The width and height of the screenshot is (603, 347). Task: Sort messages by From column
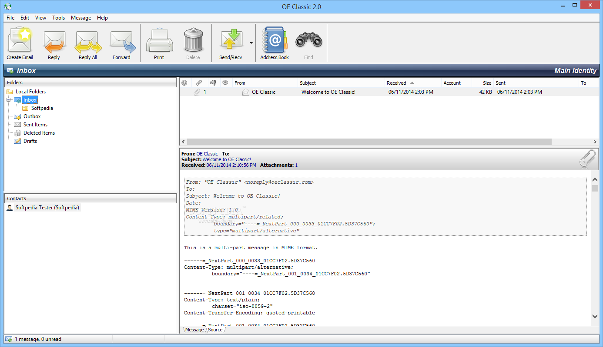tap(265, 83)
